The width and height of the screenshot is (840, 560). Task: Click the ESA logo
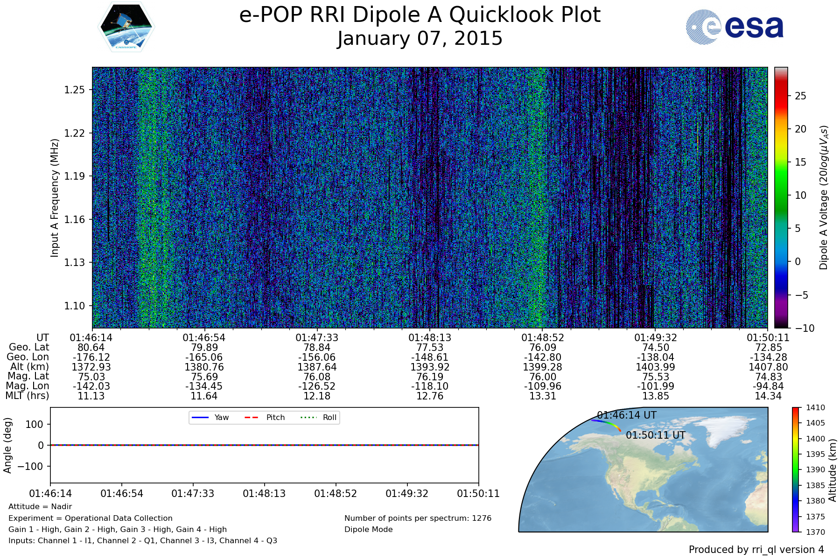pyautogui.click(x=735, y=27)
